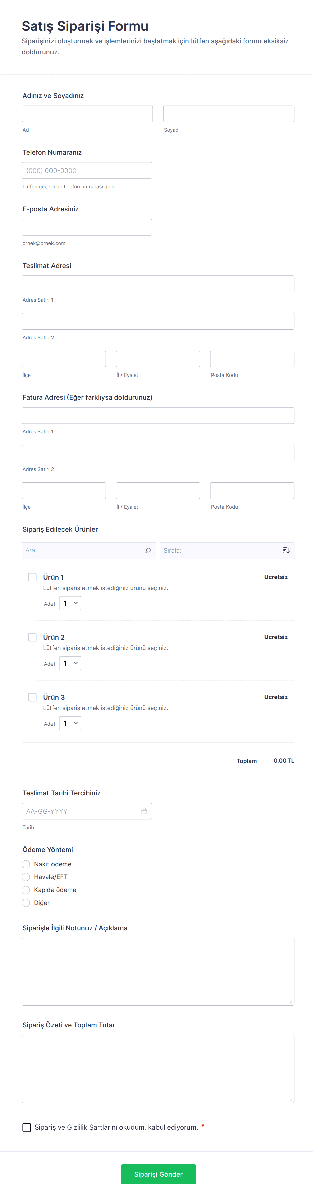Open the Adet quantity dropdown for Ürün 3
The image size is (313, 1201).
tap(70, 723)
